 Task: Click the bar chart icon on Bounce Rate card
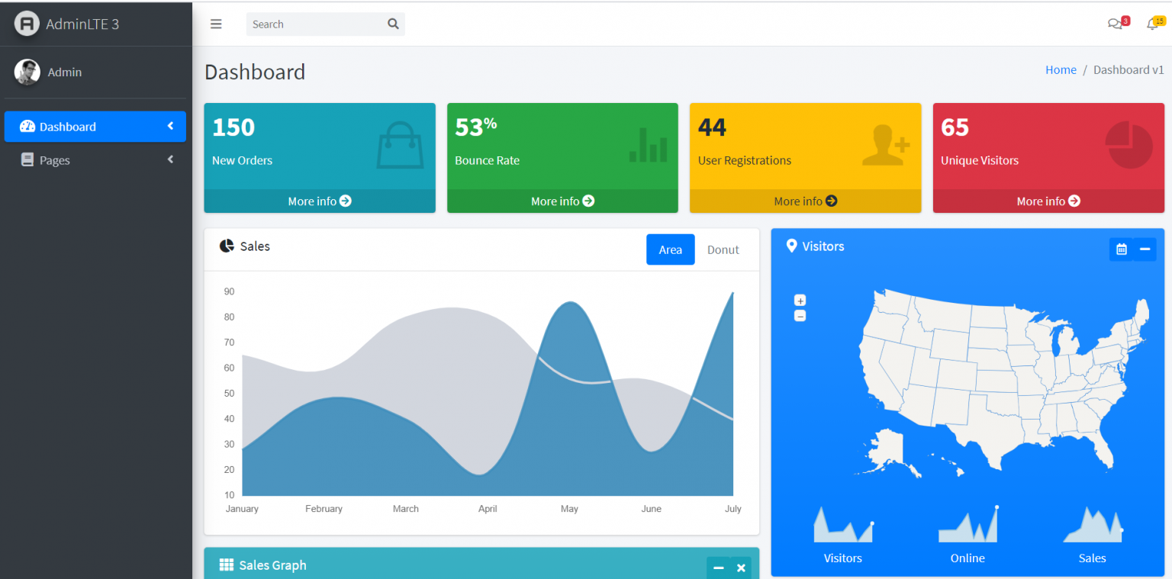tap(648, 144)
